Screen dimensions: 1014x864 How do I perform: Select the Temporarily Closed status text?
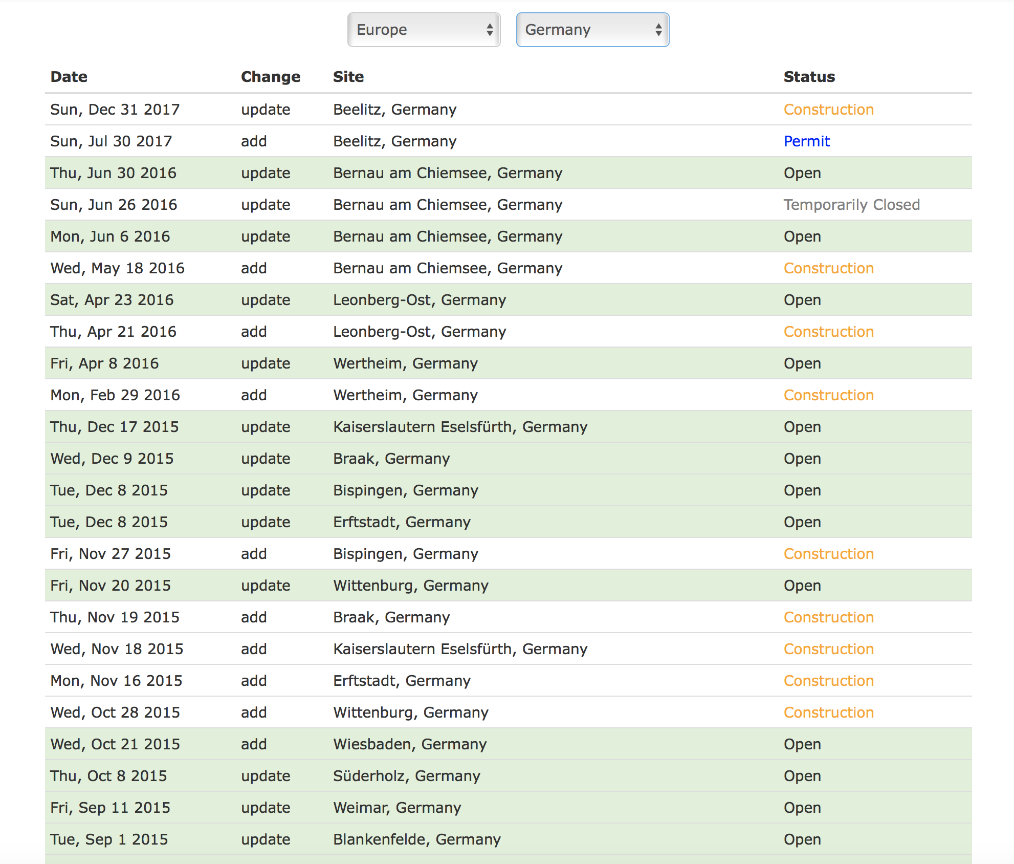[x=852, y=205]
